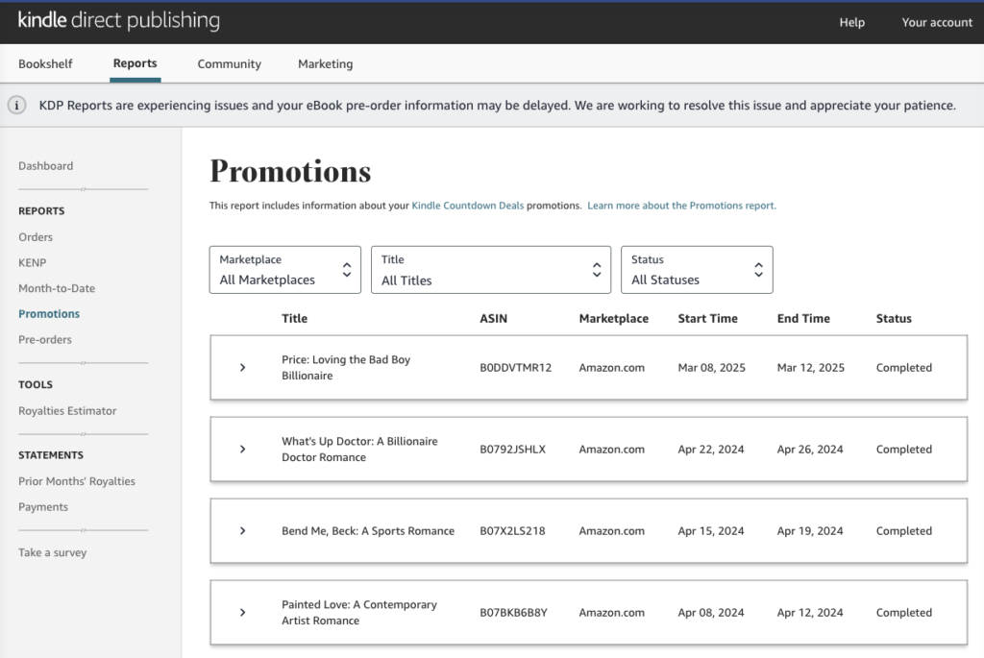
Task: Expand the What's Up Doctor promotion row
Action: (242, 450)
